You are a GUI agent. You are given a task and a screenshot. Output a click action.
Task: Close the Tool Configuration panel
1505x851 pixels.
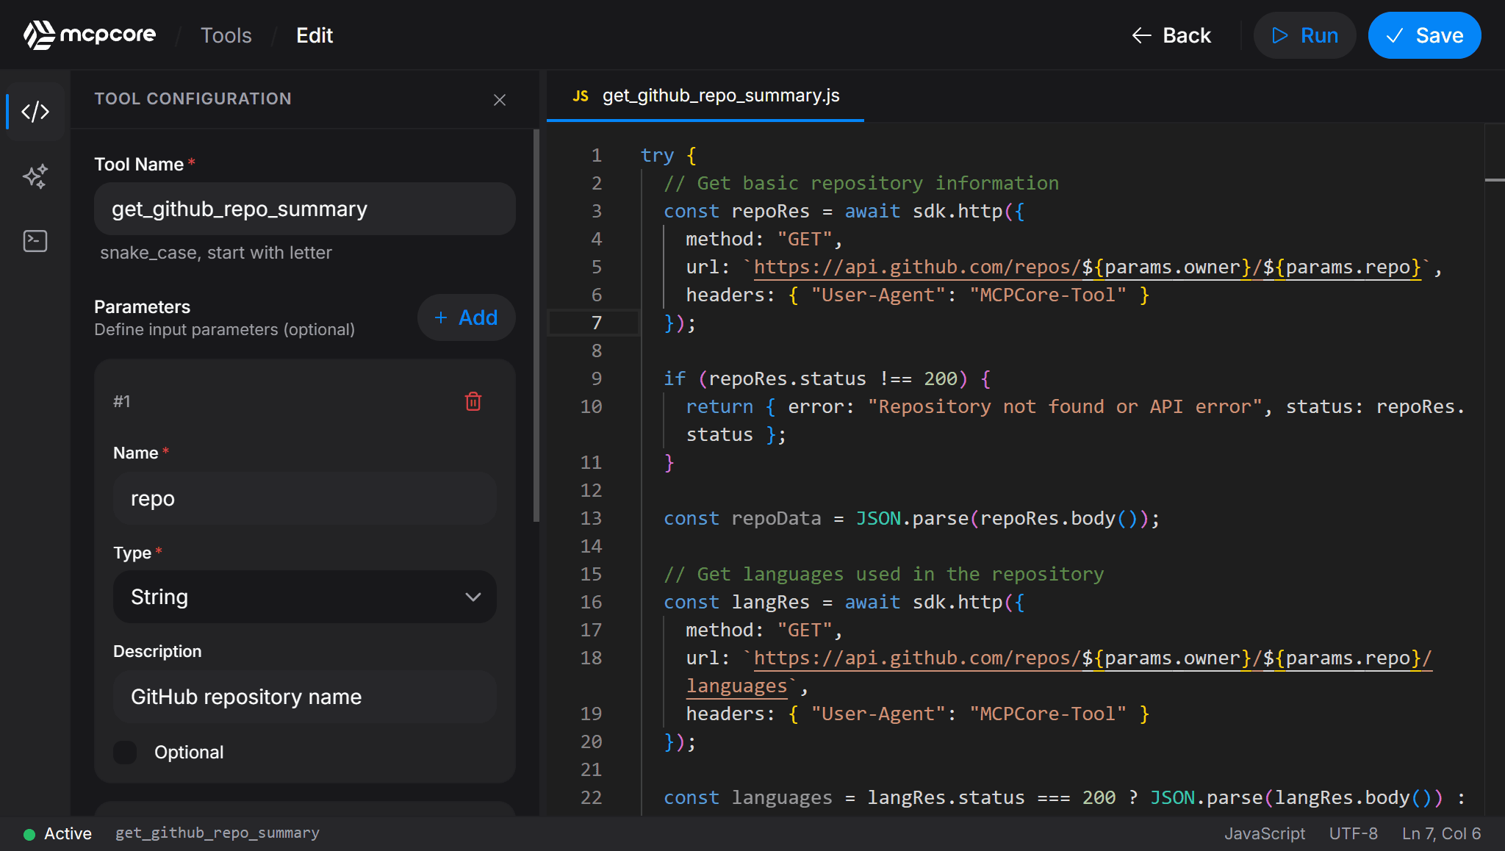point(500,100)
